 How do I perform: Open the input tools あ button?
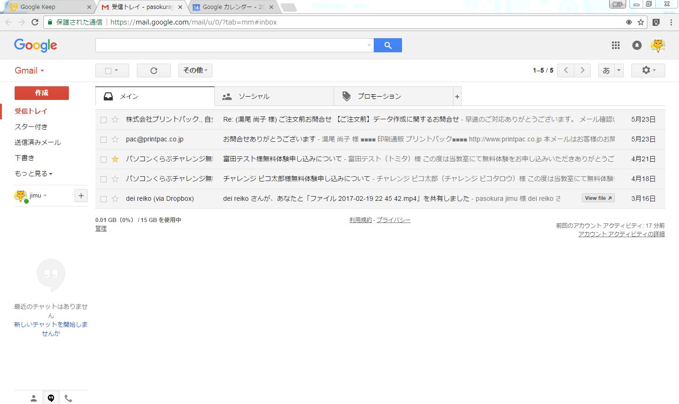click(x=606, y=70)
